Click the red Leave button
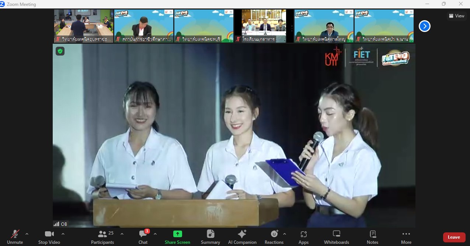 [454, 237]
